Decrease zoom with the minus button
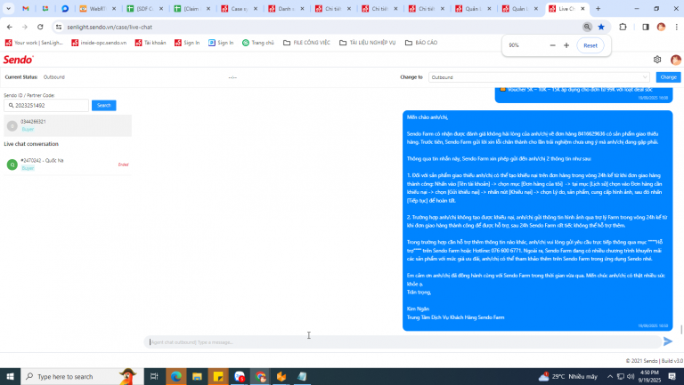Screen dimensions: 684x385 click(553, 45)
